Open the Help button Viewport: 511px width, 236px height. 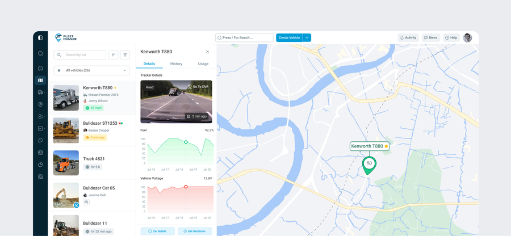(x=451, y=38)
